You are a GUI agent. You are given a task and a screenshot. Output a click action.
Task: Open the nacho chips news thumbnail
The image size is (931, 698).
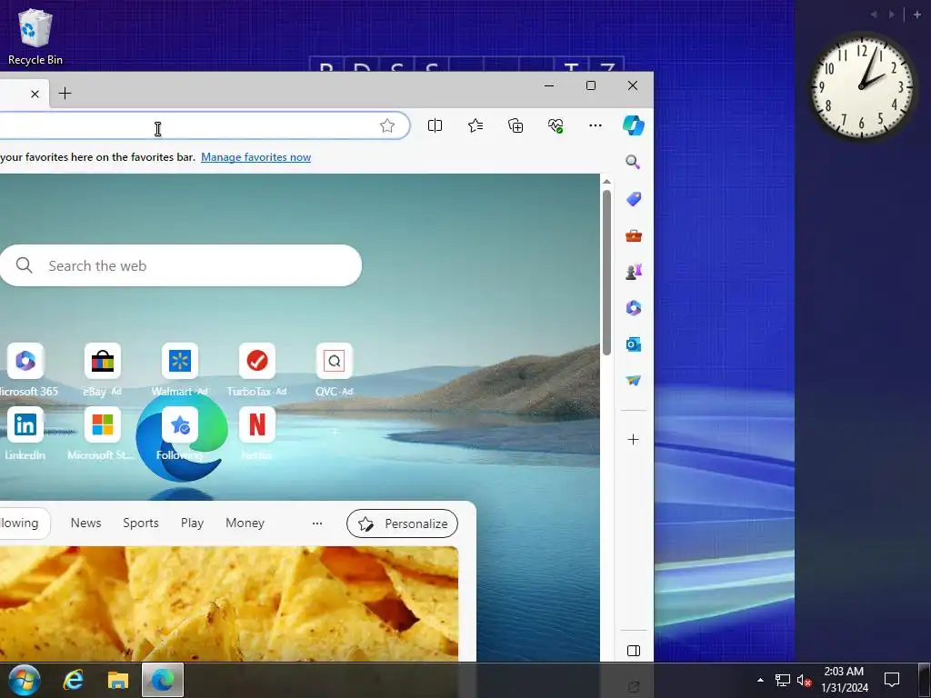coord(228,603)
